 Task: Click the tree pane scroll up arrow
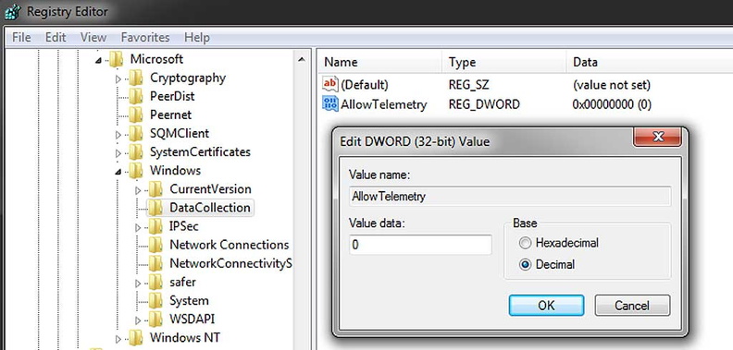click(302, 59)
